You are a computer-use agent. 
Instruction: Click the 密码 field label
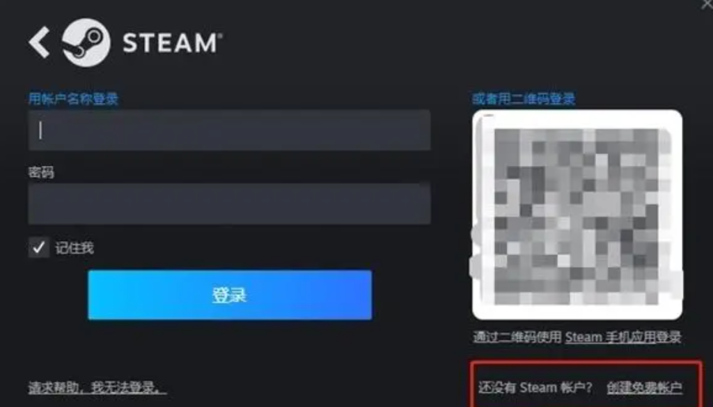pos(41,172)
